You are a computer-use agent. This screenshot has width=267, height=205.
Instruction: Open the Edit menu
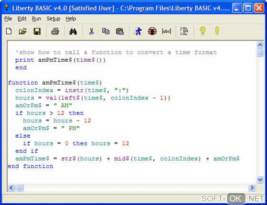22,19
